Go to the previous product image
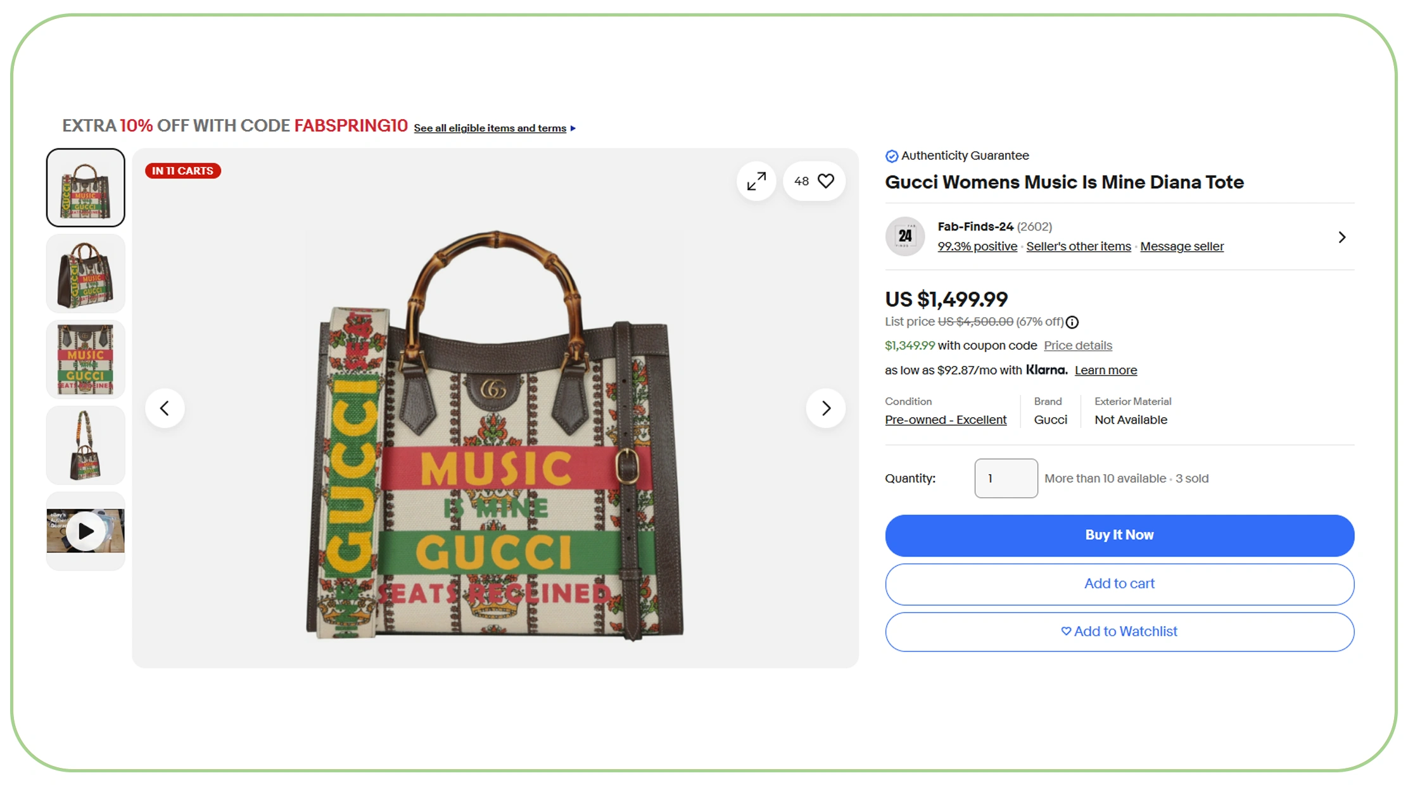Screen dimensions: 1408x785 tap(165, 408)
